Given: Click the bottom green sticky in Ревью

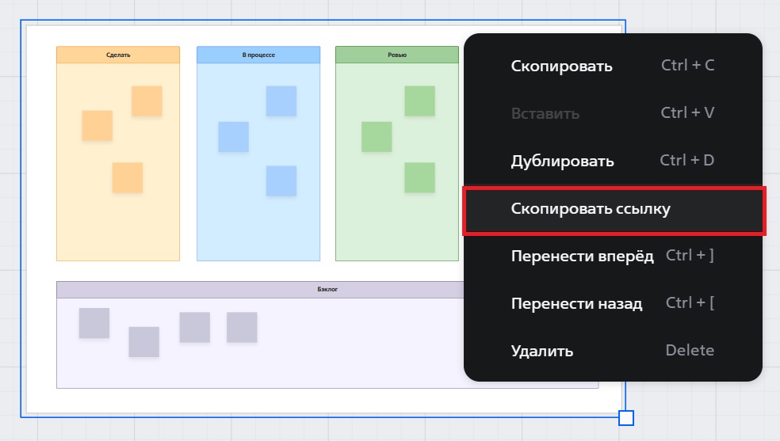Looking at the screenshot, I should click(x=420, y=177).
